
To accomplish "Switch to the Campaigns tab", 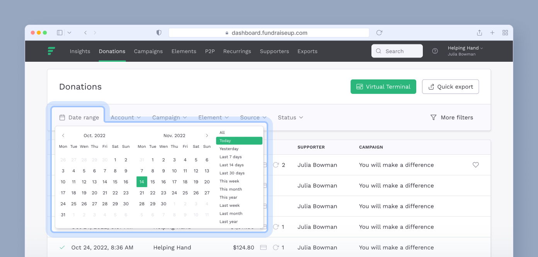I will point(148,51).
